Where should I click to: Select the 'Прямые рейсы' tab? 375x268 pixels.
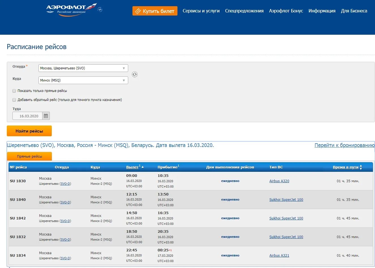click(29, 156)
